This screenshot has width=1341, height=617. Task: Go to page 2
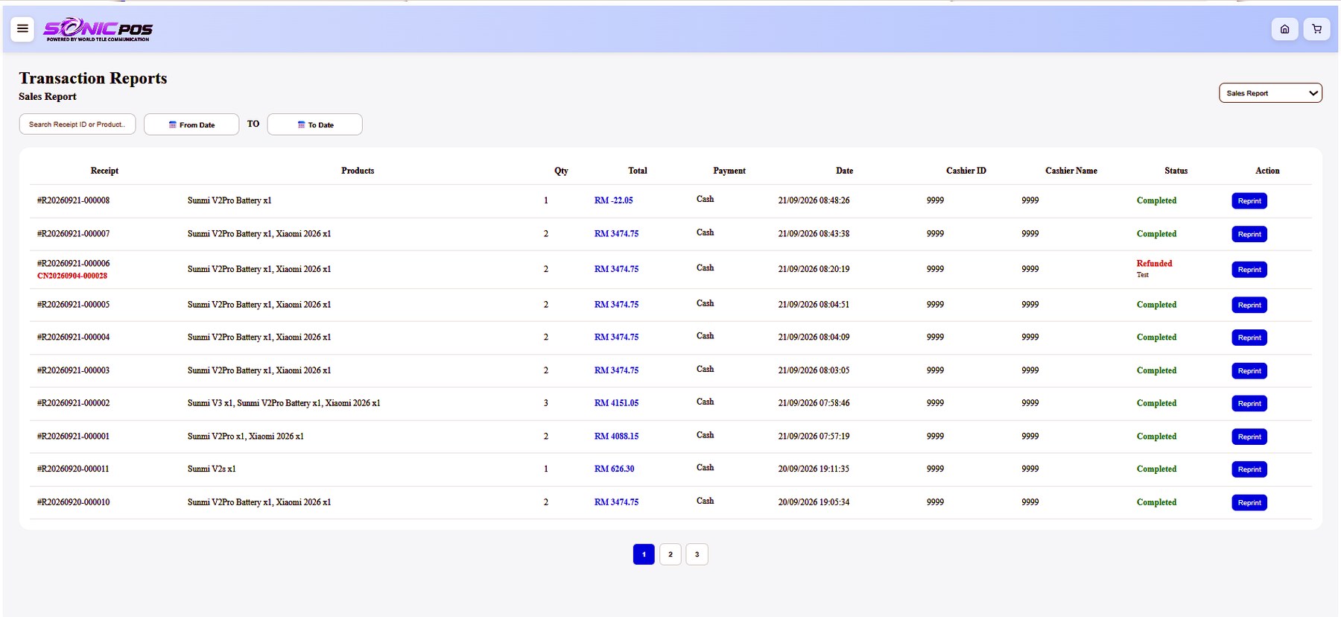click(670, 554)
